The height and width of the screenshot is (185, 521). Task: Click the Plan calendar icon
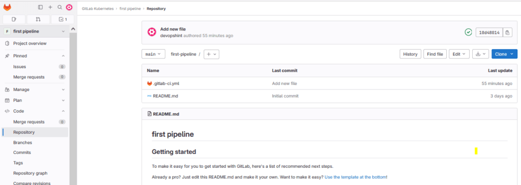7,100
